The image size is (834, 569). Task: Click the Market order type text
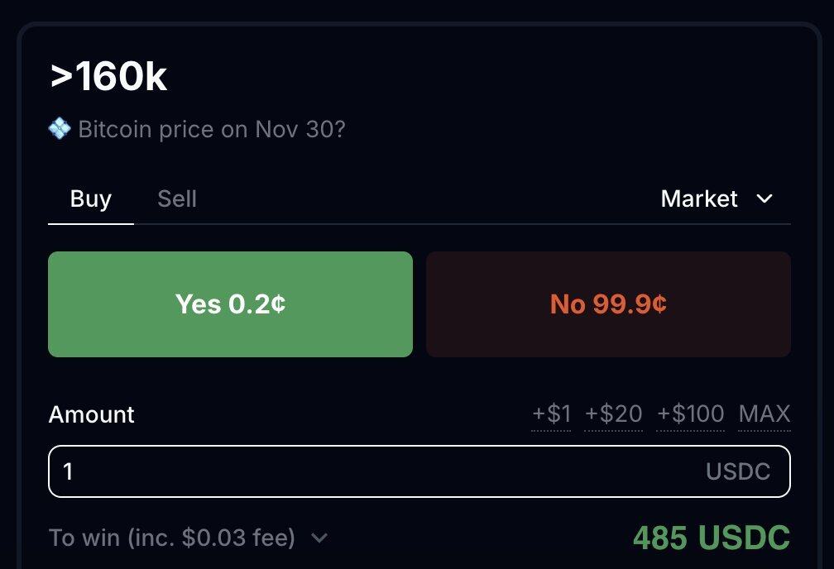click(699, 198)
